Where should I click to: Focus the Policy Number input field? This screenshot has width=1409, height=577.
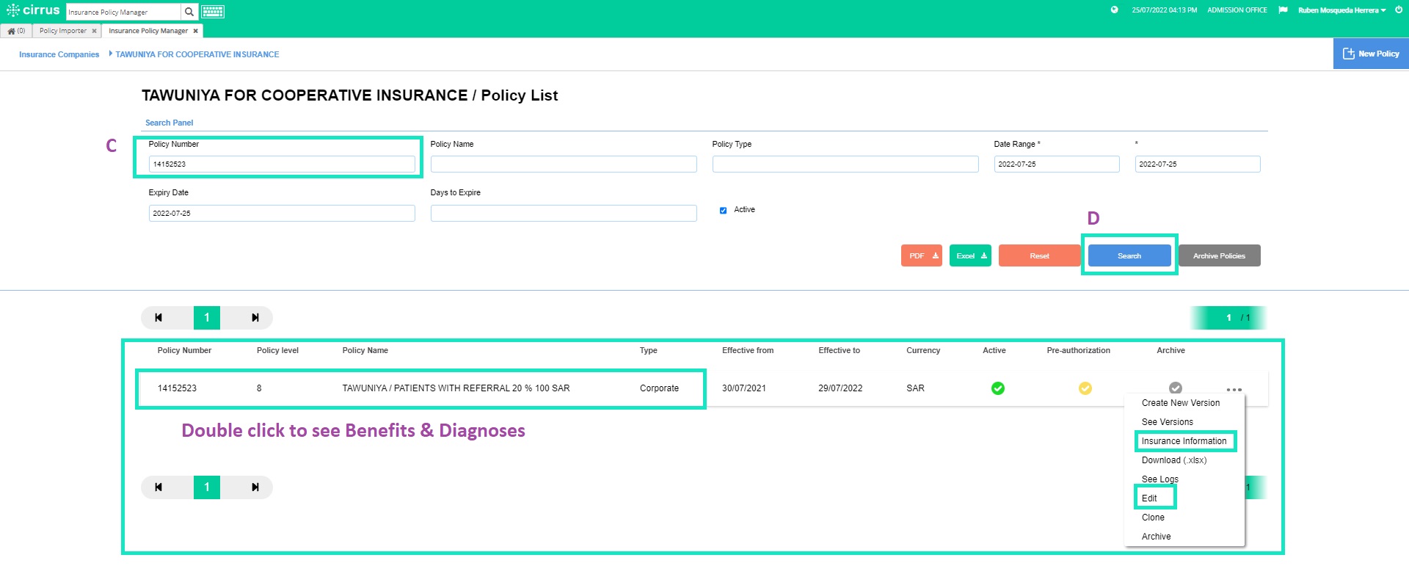(282, 164)
